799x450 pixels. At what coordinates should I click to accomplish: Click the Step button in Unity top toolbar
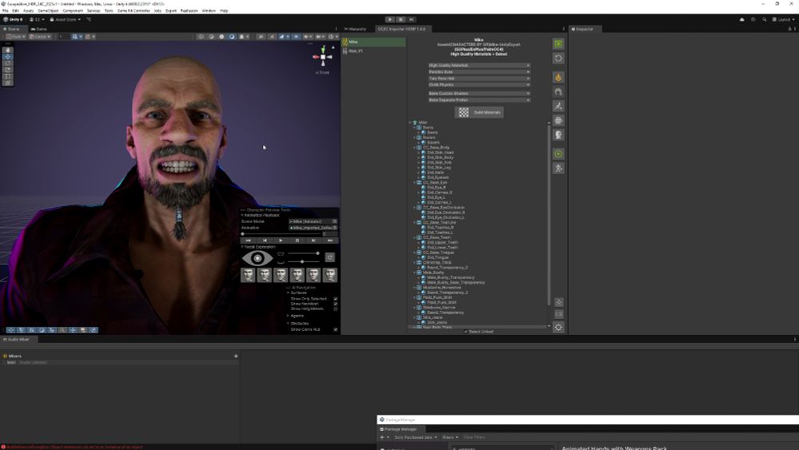pos(411,19)
